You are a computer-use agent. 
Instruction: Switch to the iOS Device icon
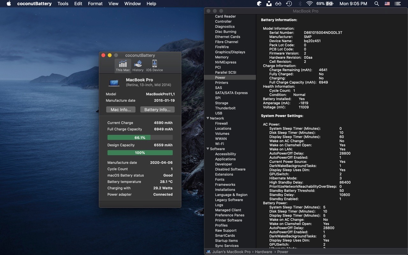click(x=154, y=65)
